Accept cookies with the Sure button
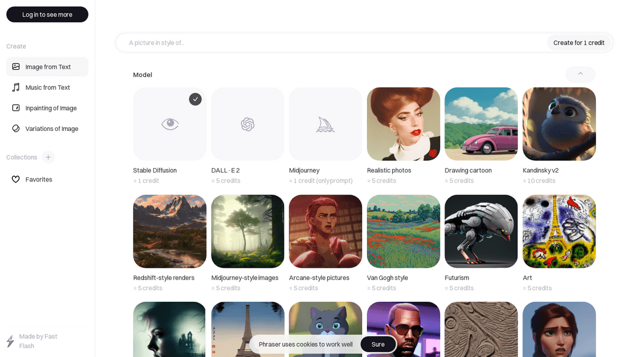This screenshot has height=357, width=634. 378,344
